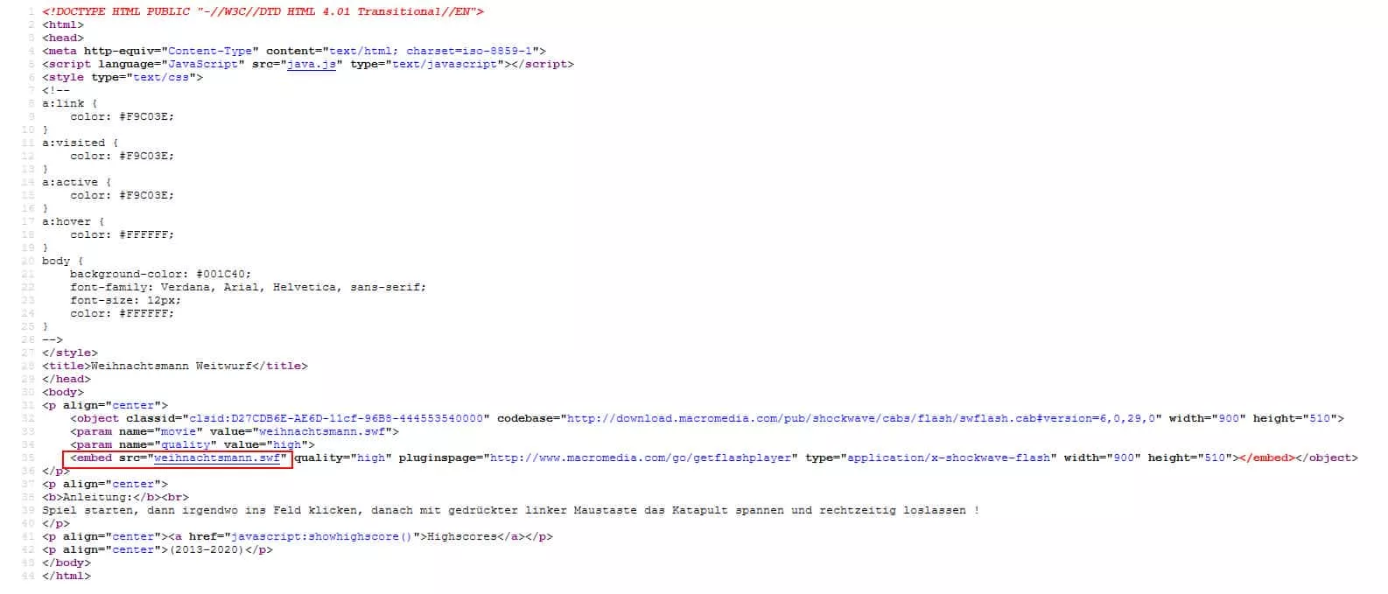Click the background-color #001C40 value
This screenshot has width=1388, height=594.
[x=223, y=274]
